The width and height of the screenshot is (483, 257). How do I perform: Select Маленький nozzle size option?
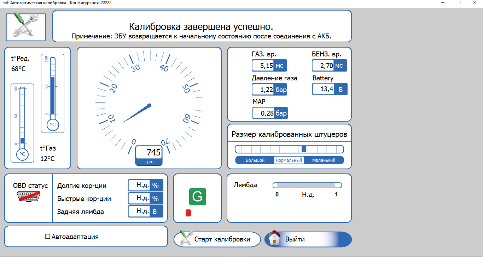[324, 160]
